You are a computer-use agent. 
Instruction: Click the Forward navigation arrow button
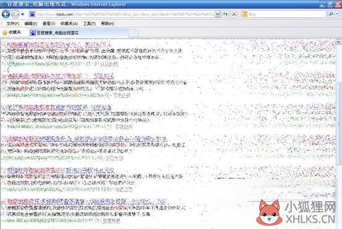click(x=15, y=14)
